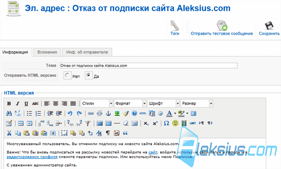Toggle underline formatting

click(26, 104)
